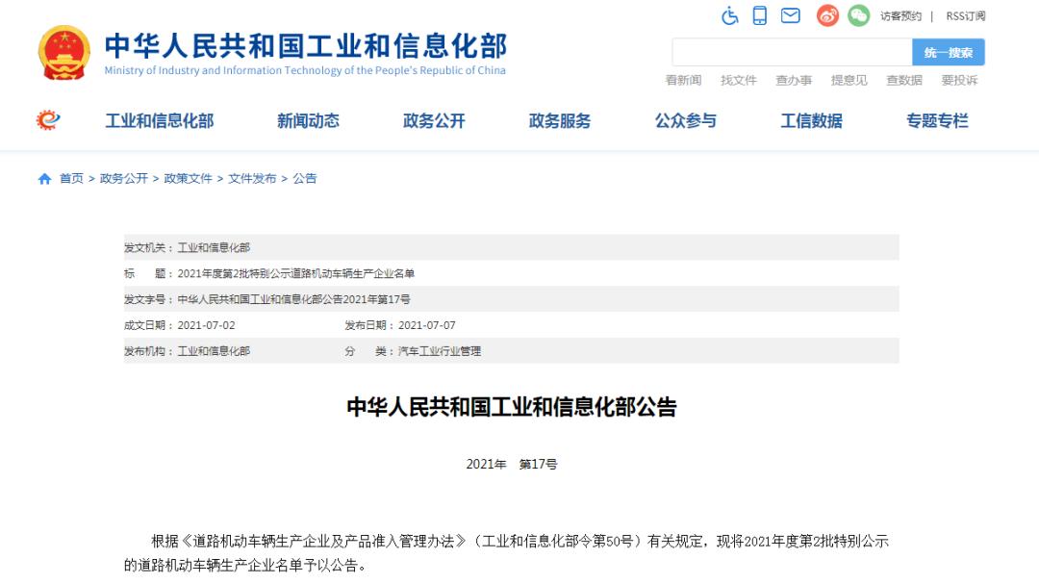Click the wheelchair accessibility icon
Image resolution: width=1039 pixels, height=584 pixels.
coord(729,16)
